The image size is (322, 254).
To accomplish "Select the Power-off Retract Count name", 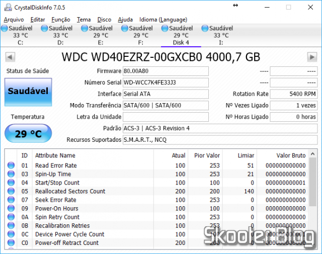I will coord(67,243).
